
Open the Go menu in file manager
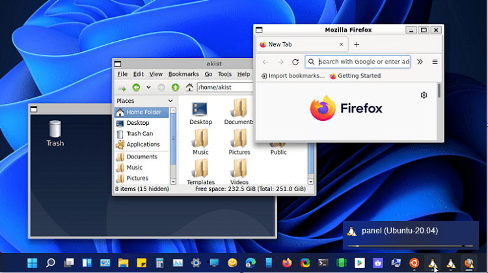click(x=208, y=74)
